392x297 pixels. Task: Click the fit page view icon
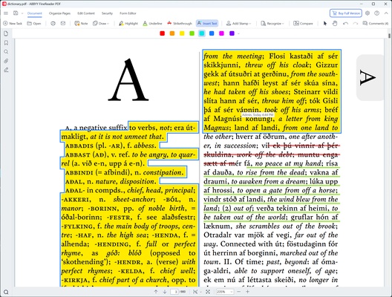pos(195,292)
